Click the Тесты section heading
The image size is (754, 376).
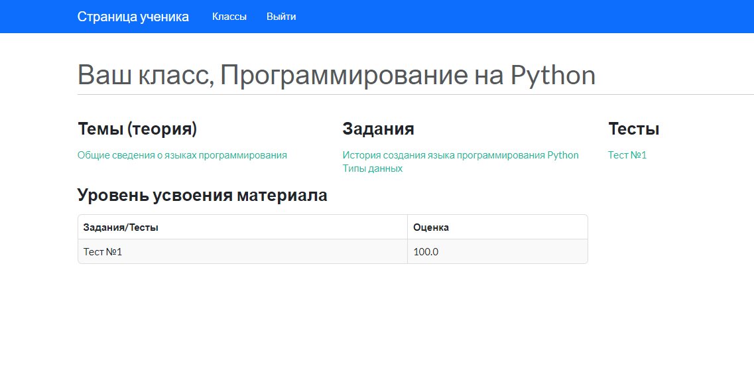click(634, 129)
